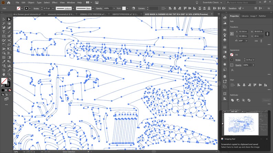Click the Stroke link in Properties Appearance
The width and height of the screenshot is (273, 153).
coord(238,60)
